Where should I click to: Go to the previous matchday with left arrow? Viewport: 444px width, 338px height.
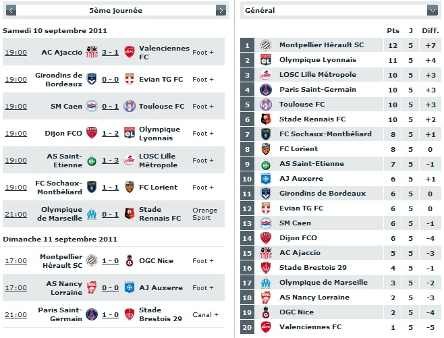(11, 11)
